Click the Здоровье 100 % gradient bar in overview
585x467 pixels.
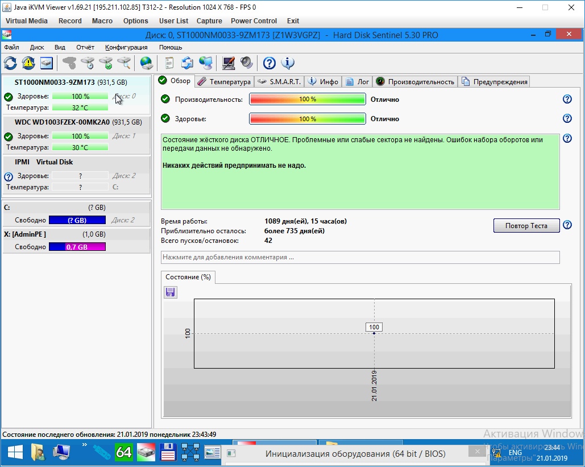pos(308,119)
